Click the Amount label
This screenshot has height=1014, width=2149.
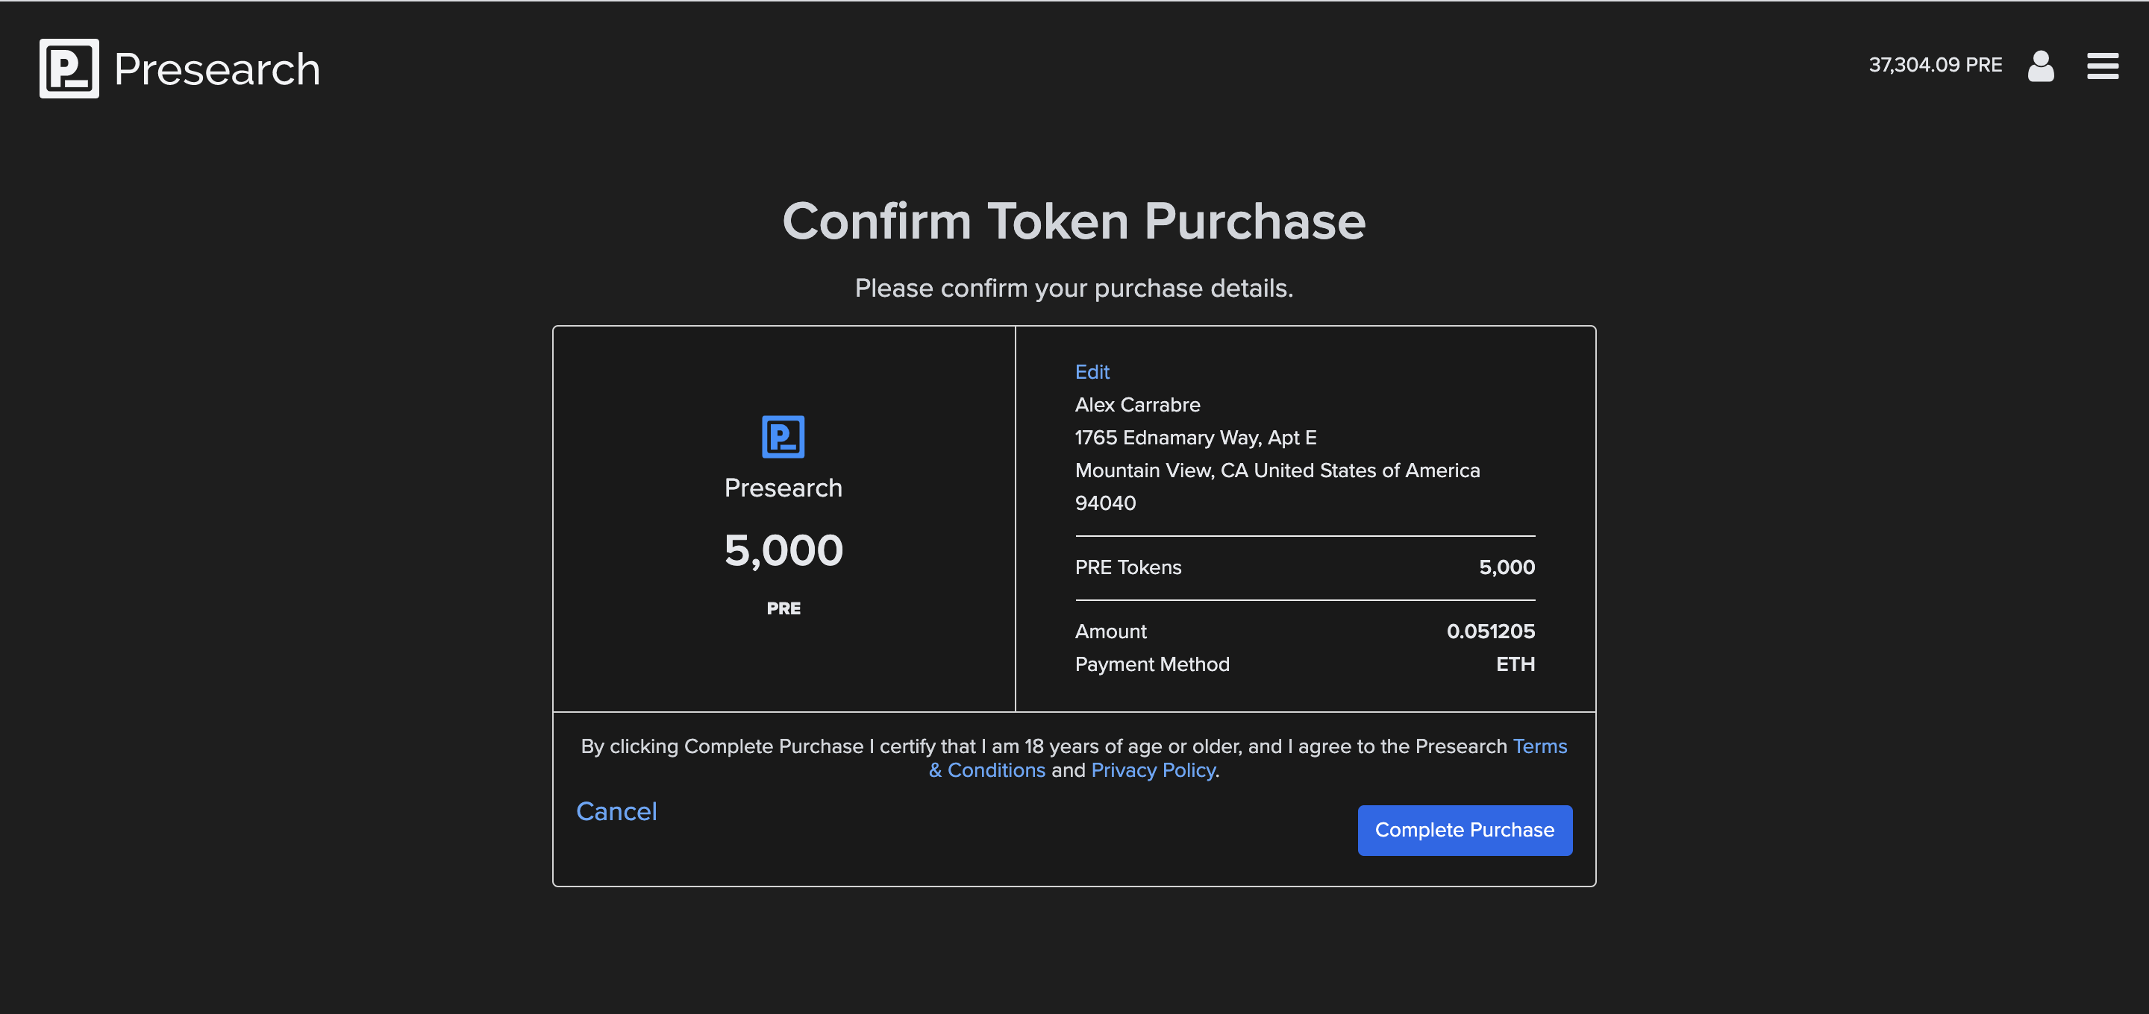click(1110, 632)
